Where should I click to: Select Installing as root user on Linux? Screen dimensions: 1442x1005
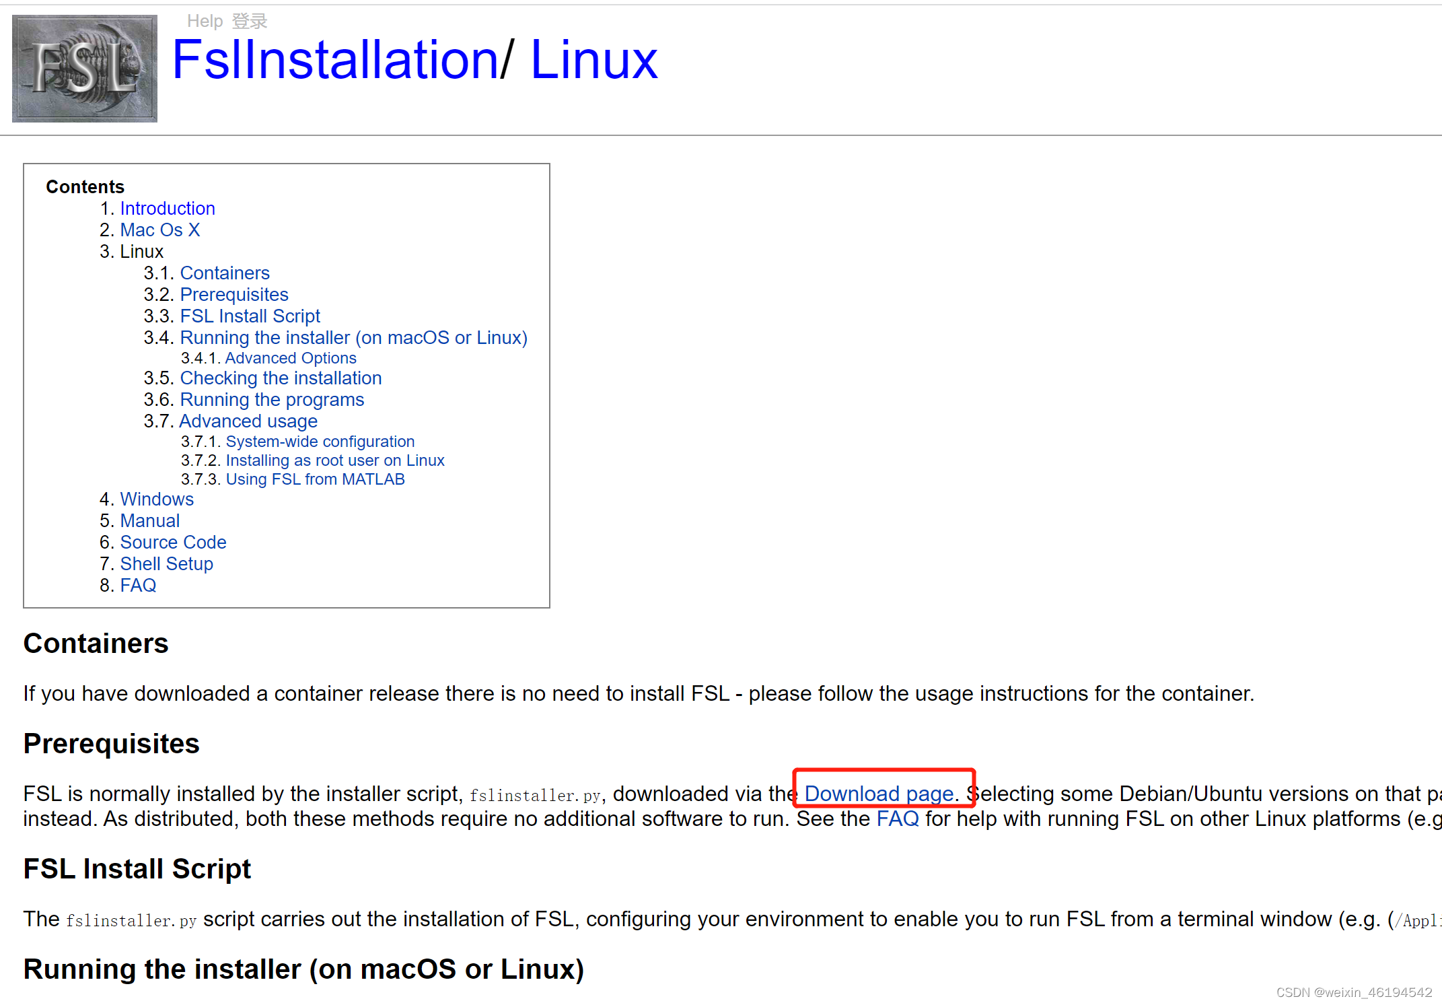[x=334, y=460]
